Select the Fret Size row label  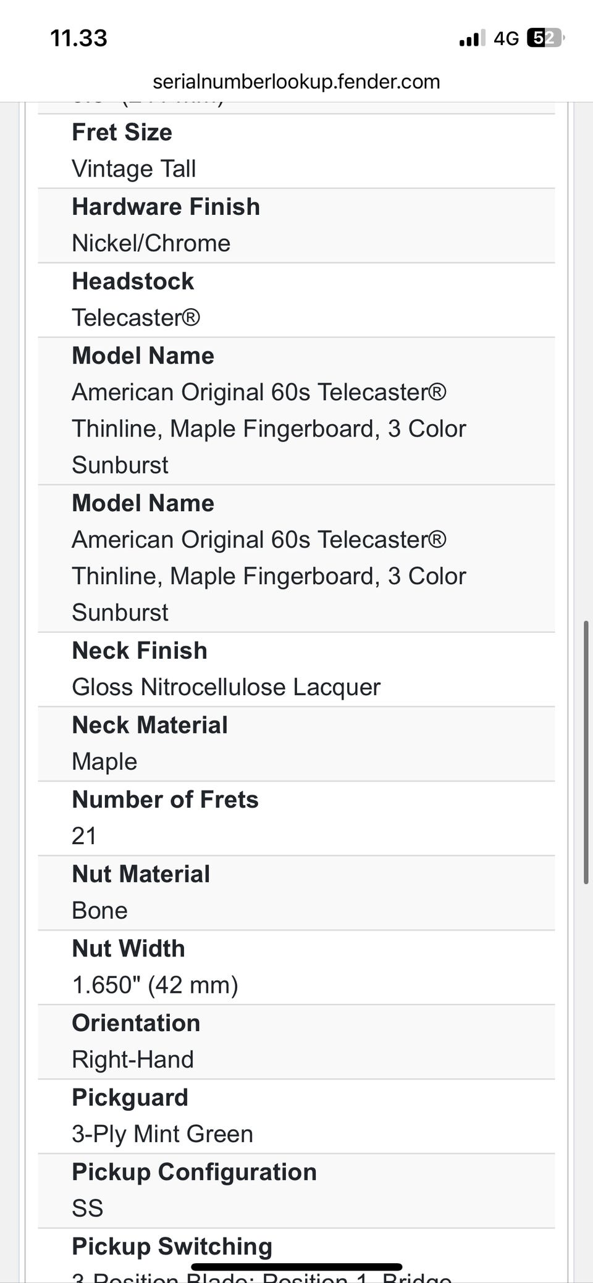[x=122, y=132]
